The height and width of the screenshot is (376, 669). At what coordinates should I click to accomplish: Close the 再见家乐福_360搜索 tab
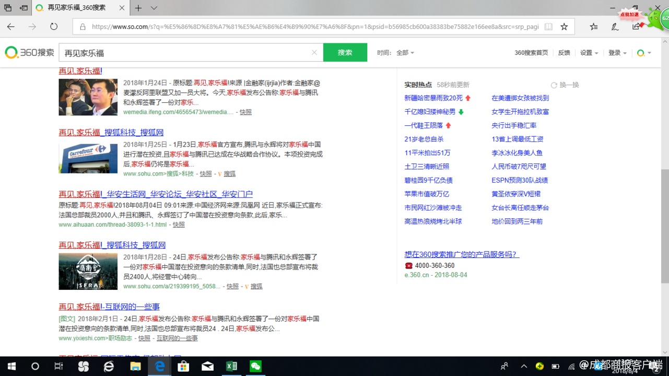(x=122, y=8)
